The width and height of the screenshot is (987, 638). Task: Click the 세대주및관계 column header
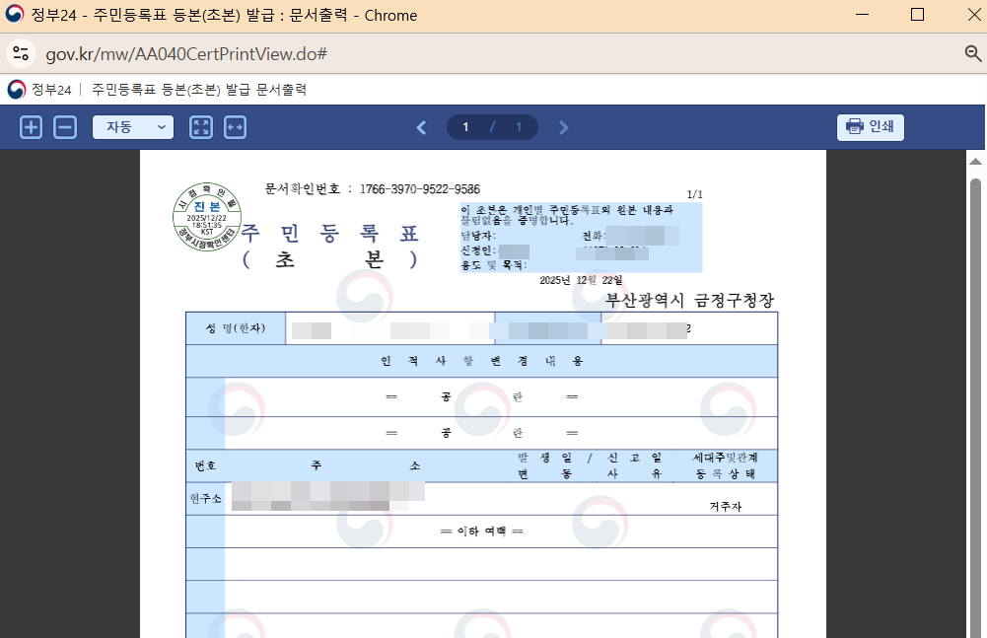click(x=725, y=458)
